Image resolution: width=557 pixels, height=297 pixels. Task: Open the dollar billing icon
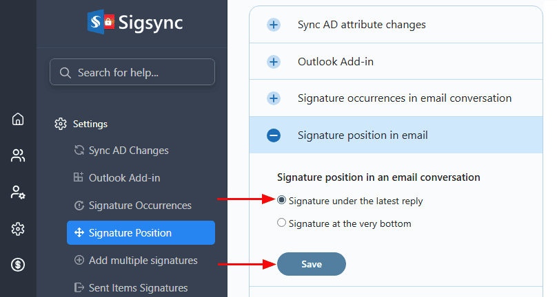18,265
